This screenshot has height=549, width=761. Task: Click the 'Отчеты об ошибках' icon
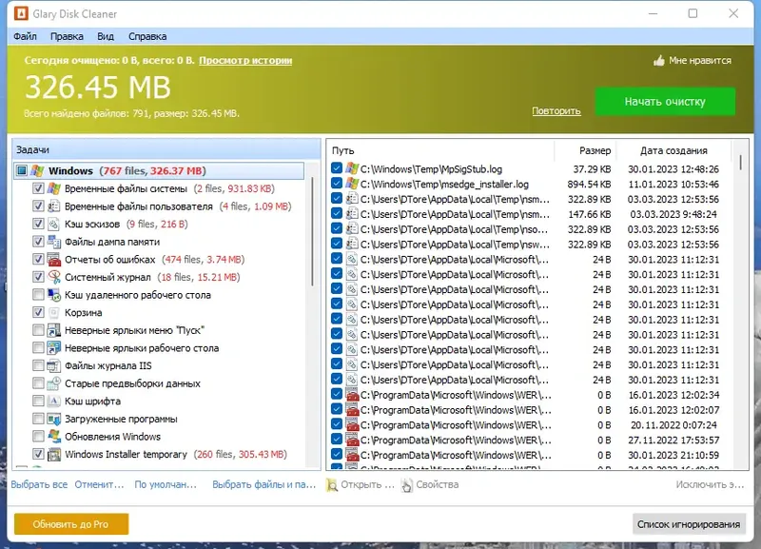coord(54,259)
